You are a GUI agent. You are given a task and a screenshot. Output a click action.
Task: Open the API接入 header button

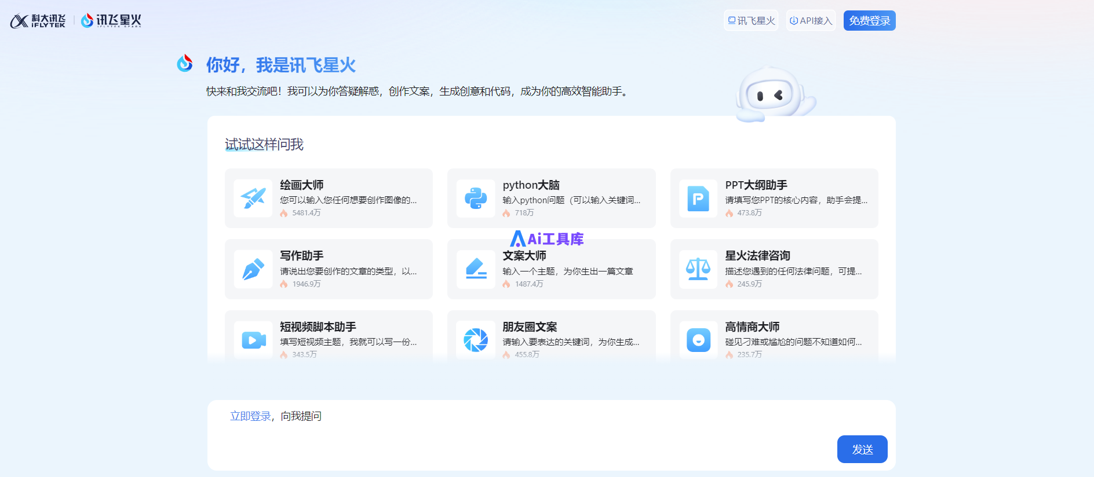coord(811,21)
